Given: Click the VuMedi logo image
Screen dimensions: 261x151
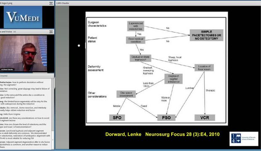Looking at the screenshot, I should (23, 17).
